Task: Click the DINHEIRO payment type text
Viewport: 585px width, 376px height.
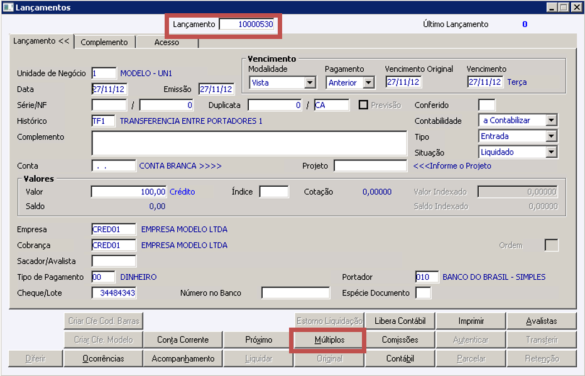Action: pyautogui.click(x=138, y=277)
